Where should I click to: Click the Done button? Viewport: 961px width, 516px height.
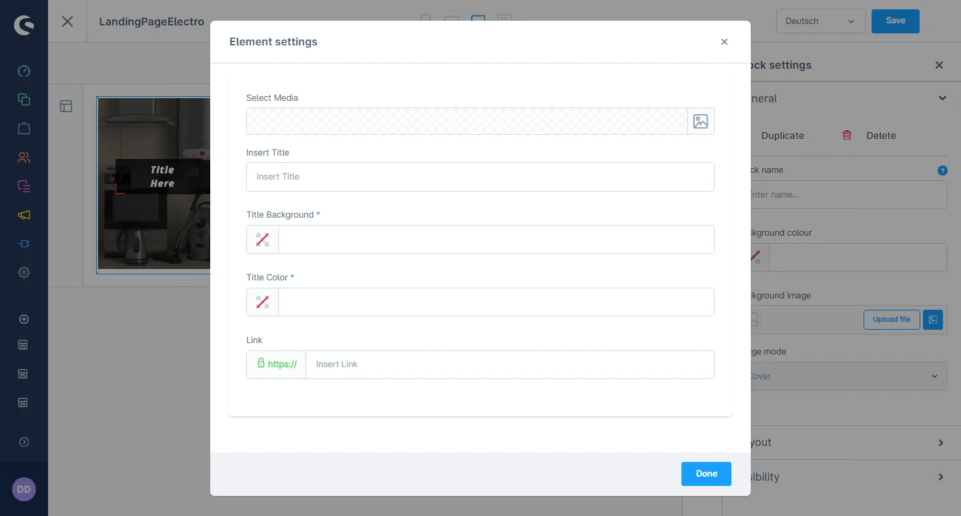(706, 474)
